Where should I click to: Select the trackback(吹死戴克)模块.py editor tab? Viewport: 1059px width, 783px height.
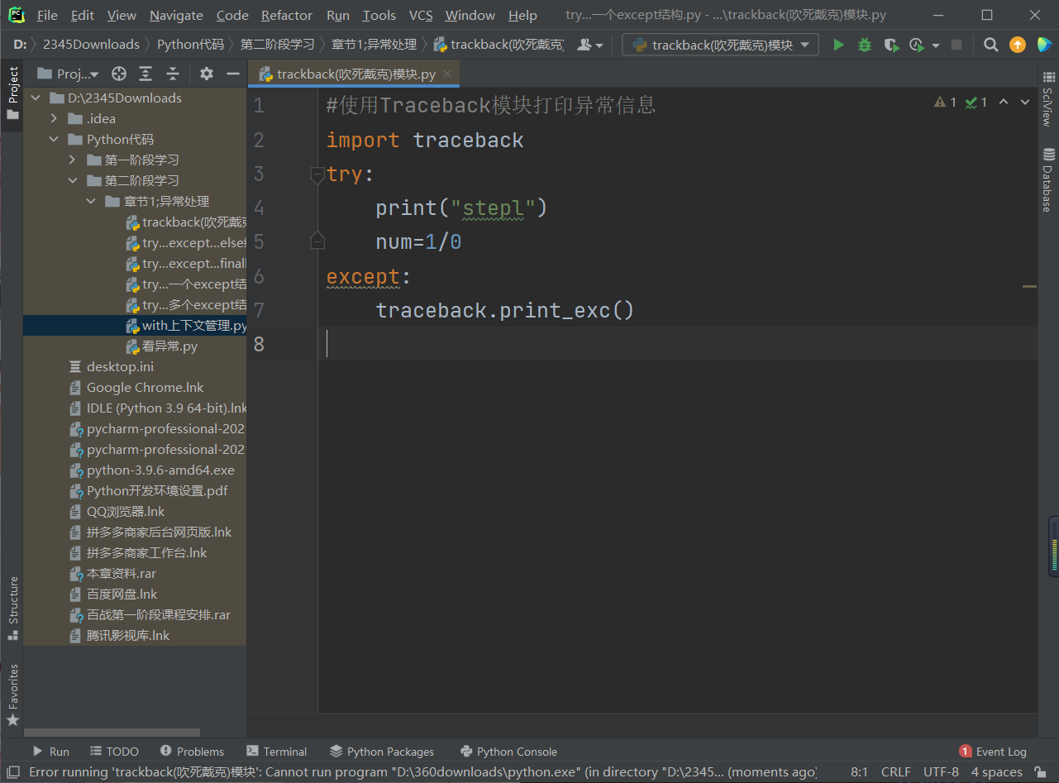click(355, 74)
